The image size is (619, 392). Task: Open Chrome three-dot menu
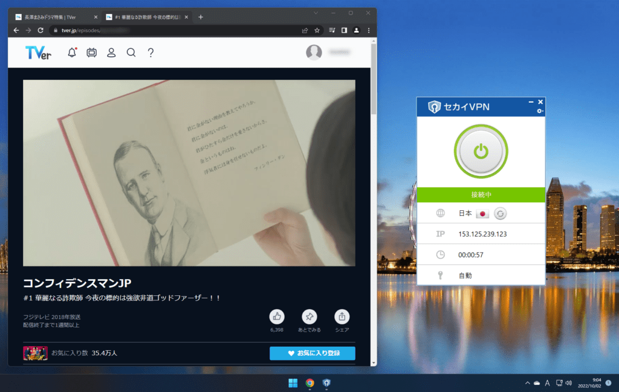369,30
